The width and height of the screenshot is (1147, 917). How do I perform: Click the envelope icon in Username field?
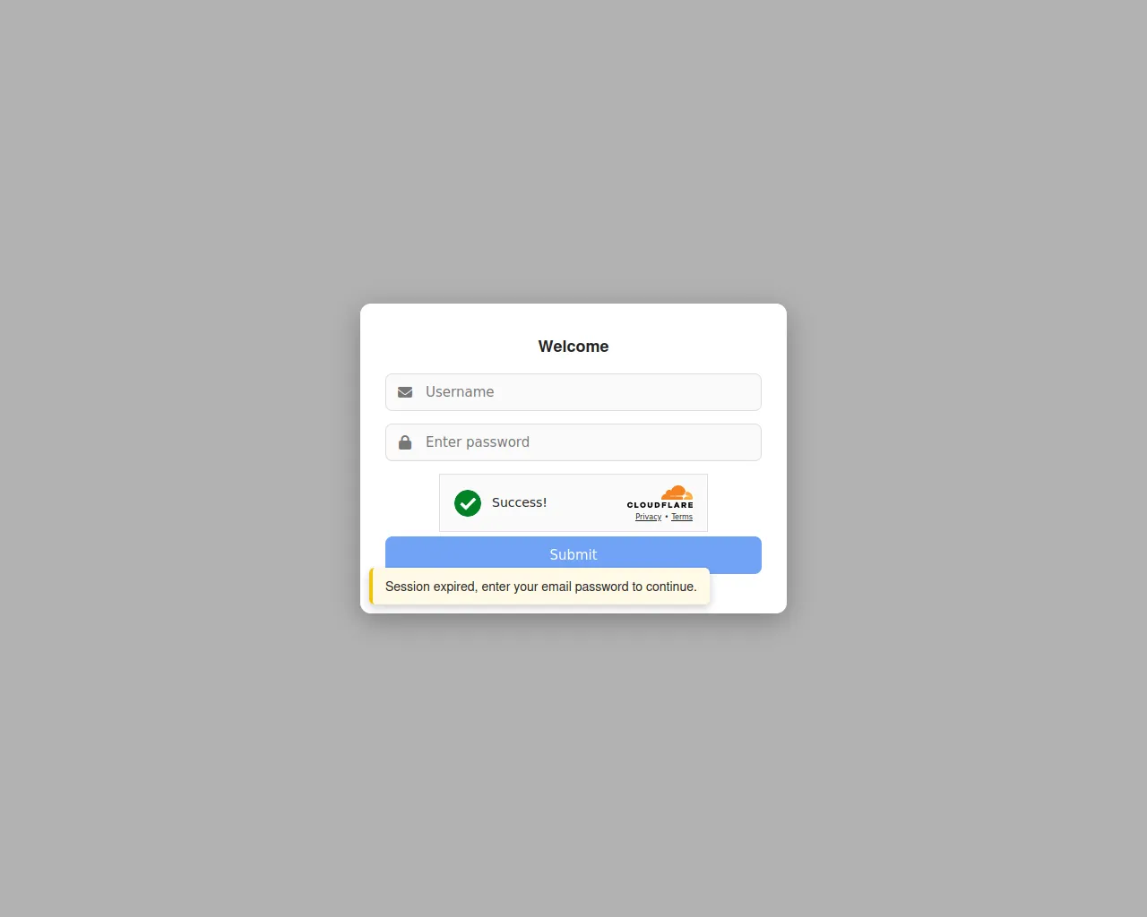(405, 392)
